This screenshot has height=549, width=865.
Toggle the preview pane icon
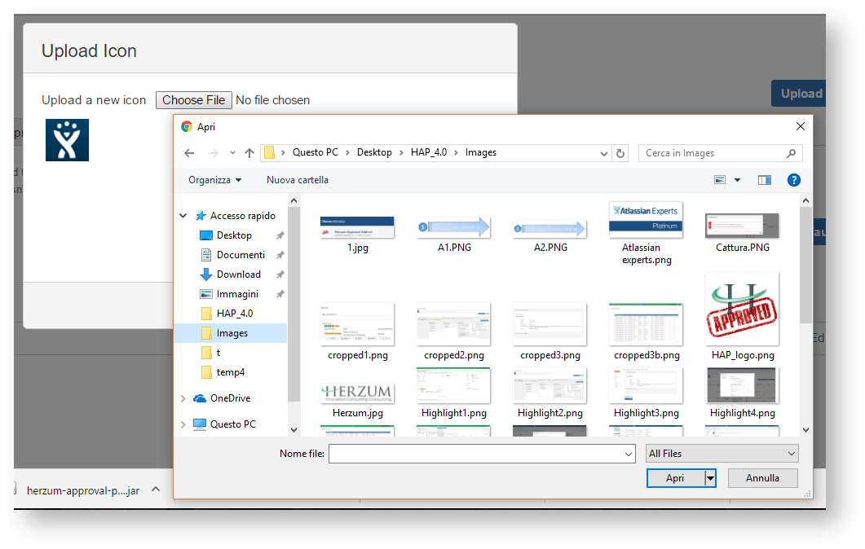point(764,180)
